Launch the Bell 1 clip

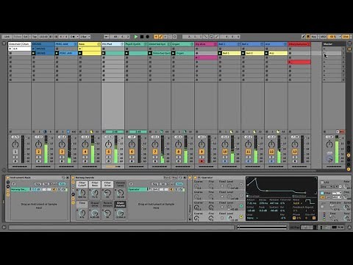(x=220, y=53)
